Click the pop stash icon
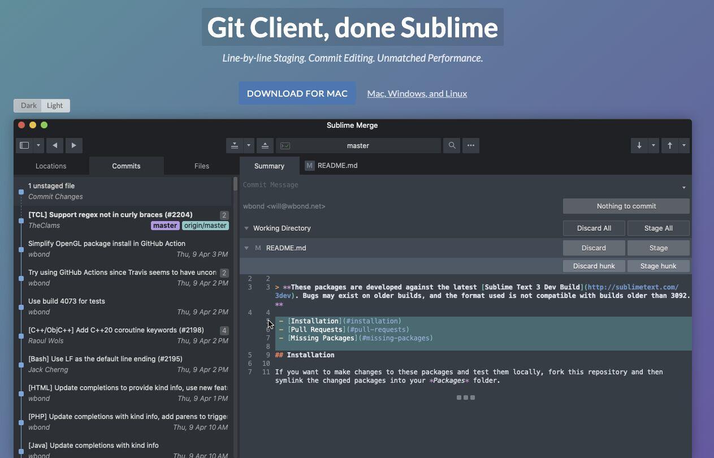 (x=265, y=145)
